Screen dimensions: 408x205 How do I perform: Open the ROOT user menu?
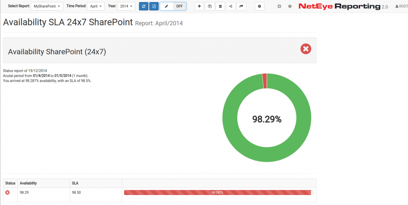click(402, 6)
